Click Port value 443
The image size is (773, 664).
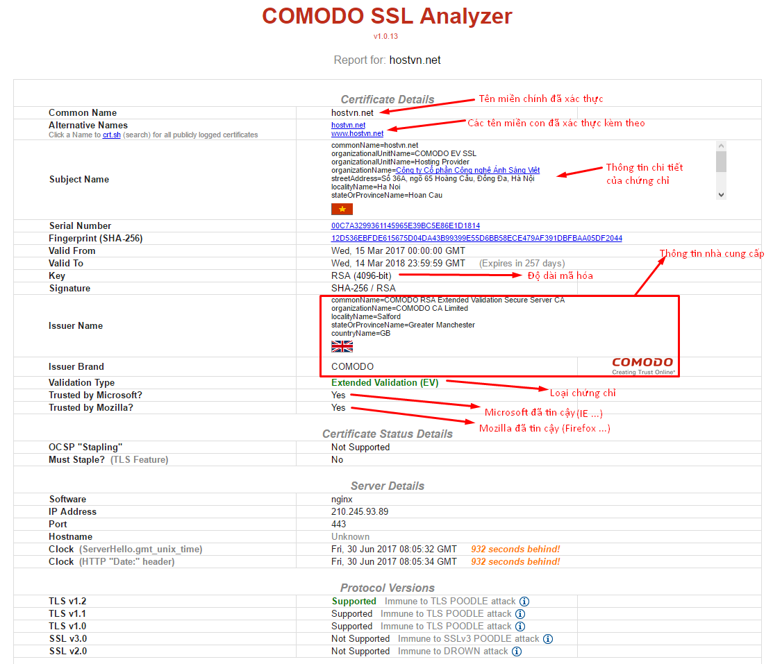coord(339,524)
